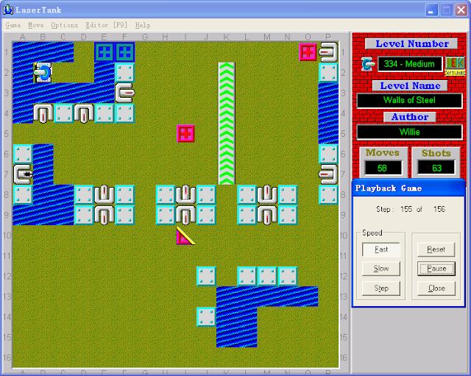The image size is (471, 376).
Task: Click the tank icon beside Level Number
Action: [x=368, y=64]
